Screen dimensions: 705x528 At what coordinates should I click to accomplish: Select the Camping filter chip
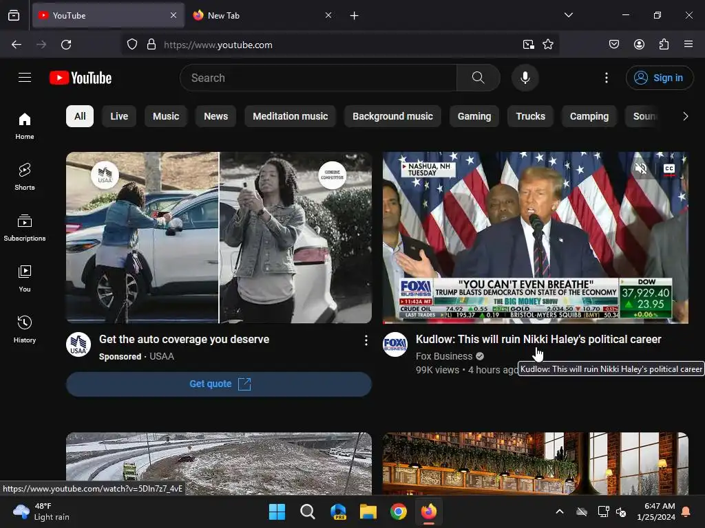pyautogui.click(x=589, y=116)
